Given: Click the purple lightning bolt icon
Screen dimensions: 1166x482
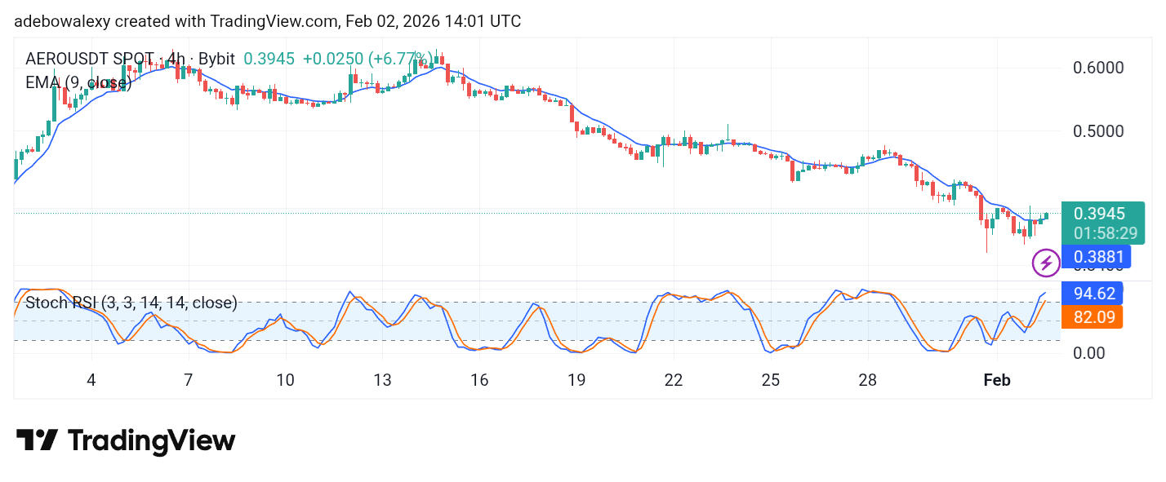Looking at the screenshot, I should tap(1046, 263).
